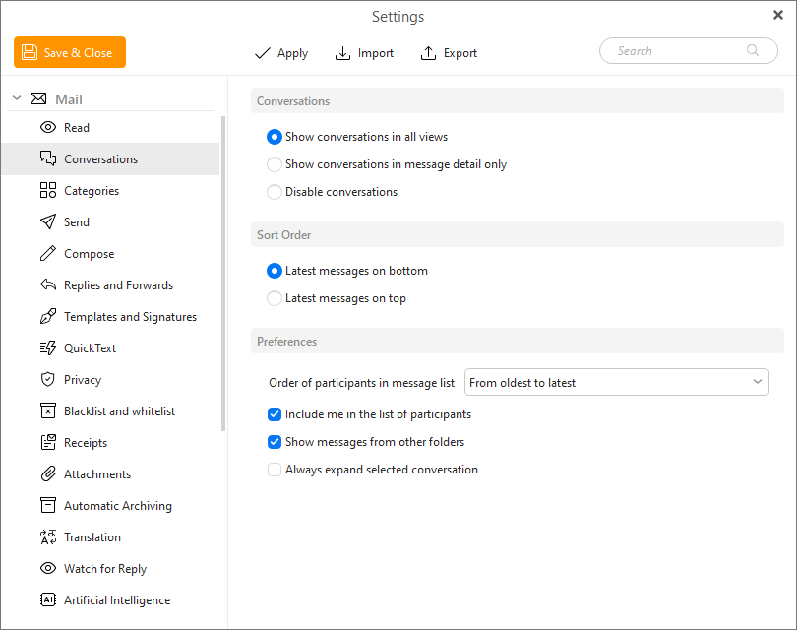Click the sidebar vertical scrollbar
Image resolution: width=797 pixels, height=630 pixels.
pos(223,276)
